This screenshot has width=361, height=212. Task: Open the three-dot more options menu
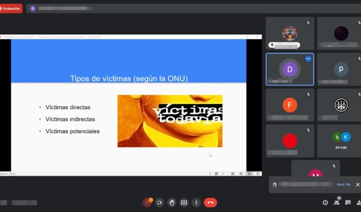pyautogui.click(x=196, y=203)
